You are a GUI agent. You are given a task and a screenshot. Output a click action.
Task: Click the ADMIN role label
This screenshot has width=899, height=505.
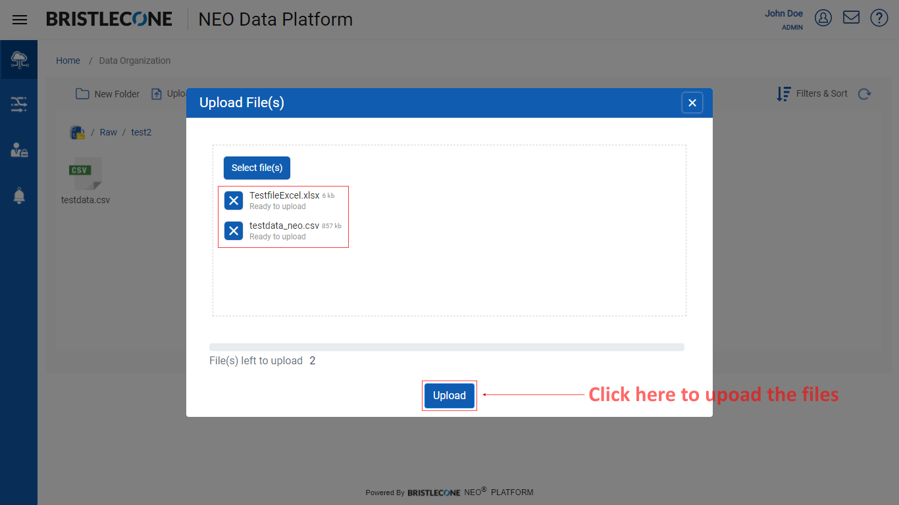click(x=792, y=28)
